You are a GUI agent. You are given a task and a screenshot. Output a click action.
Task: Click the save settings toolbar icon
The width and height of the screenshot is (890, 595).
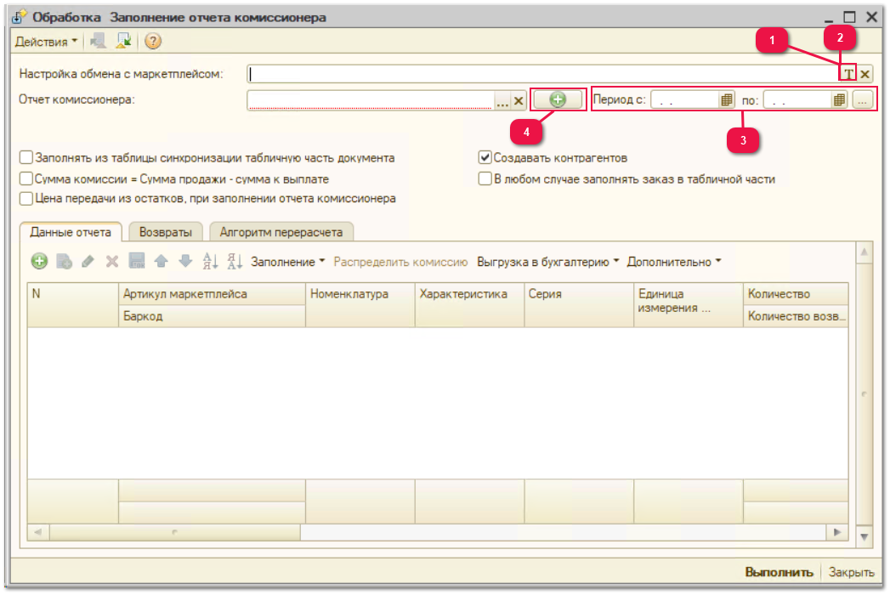[123, 41]
